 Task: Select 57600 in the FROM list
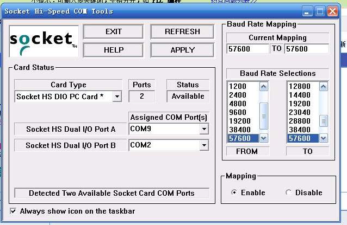pyautogui.click(x=243, y=138)
